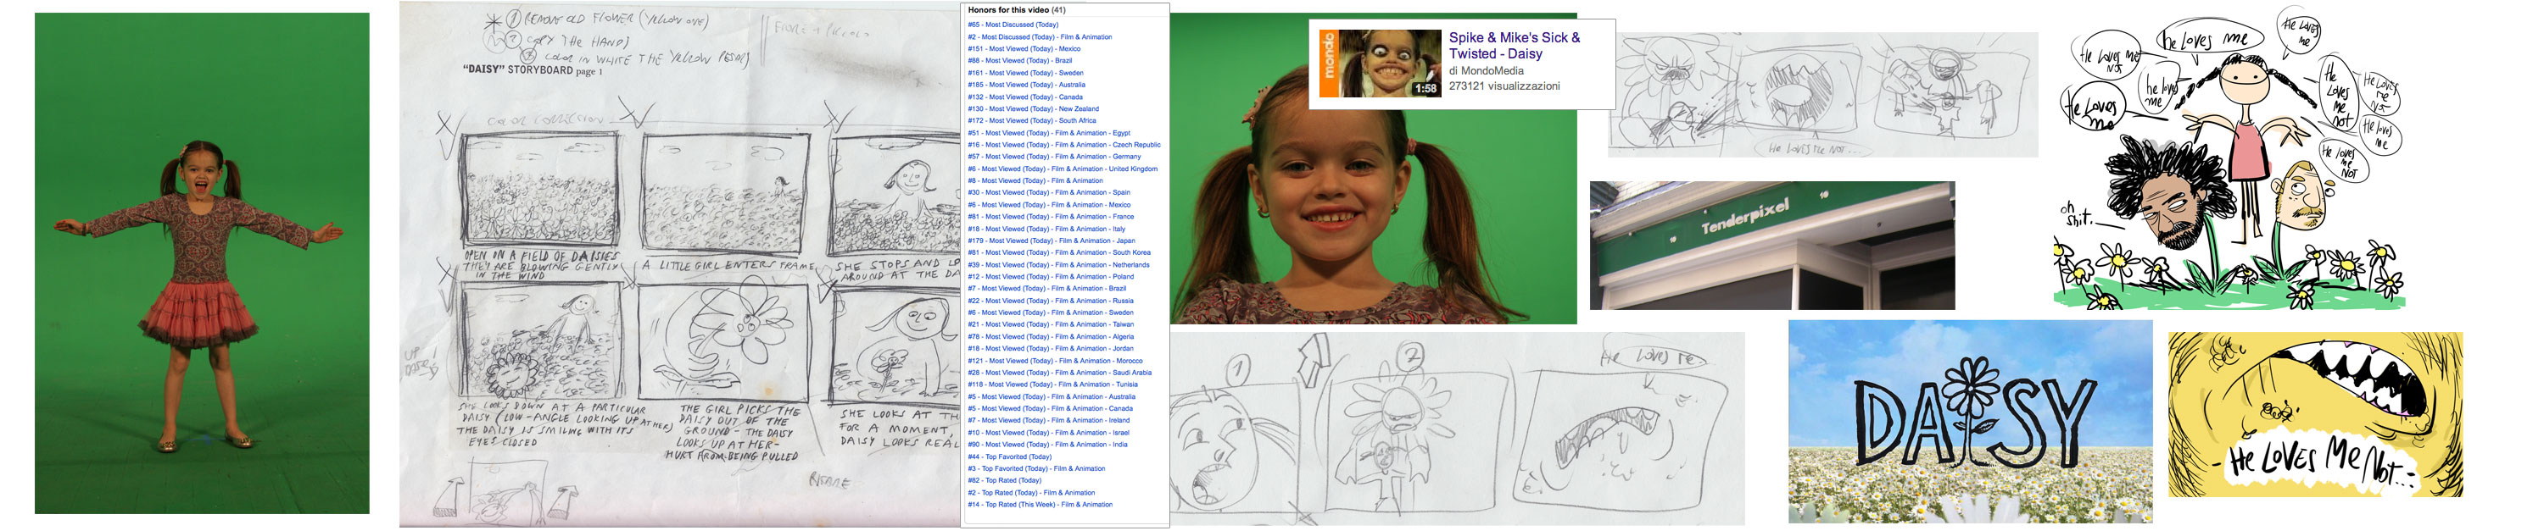Viewport: 2544px width, 531px height.
Task: Open '#172 - Most Viewed (Today) - South Africa'
Action: pyautogui.click(x=1031, y=120)
